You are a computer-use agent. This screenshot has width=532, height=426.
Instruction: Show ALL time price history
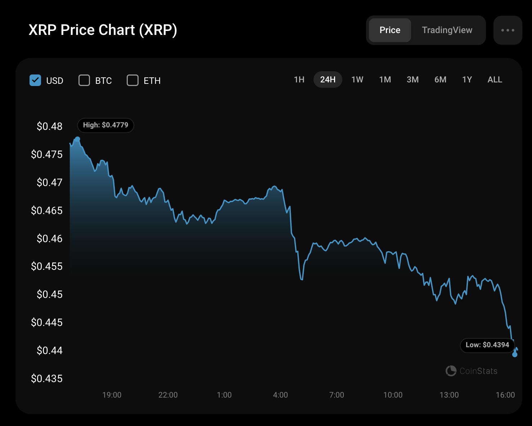[495, 80]
